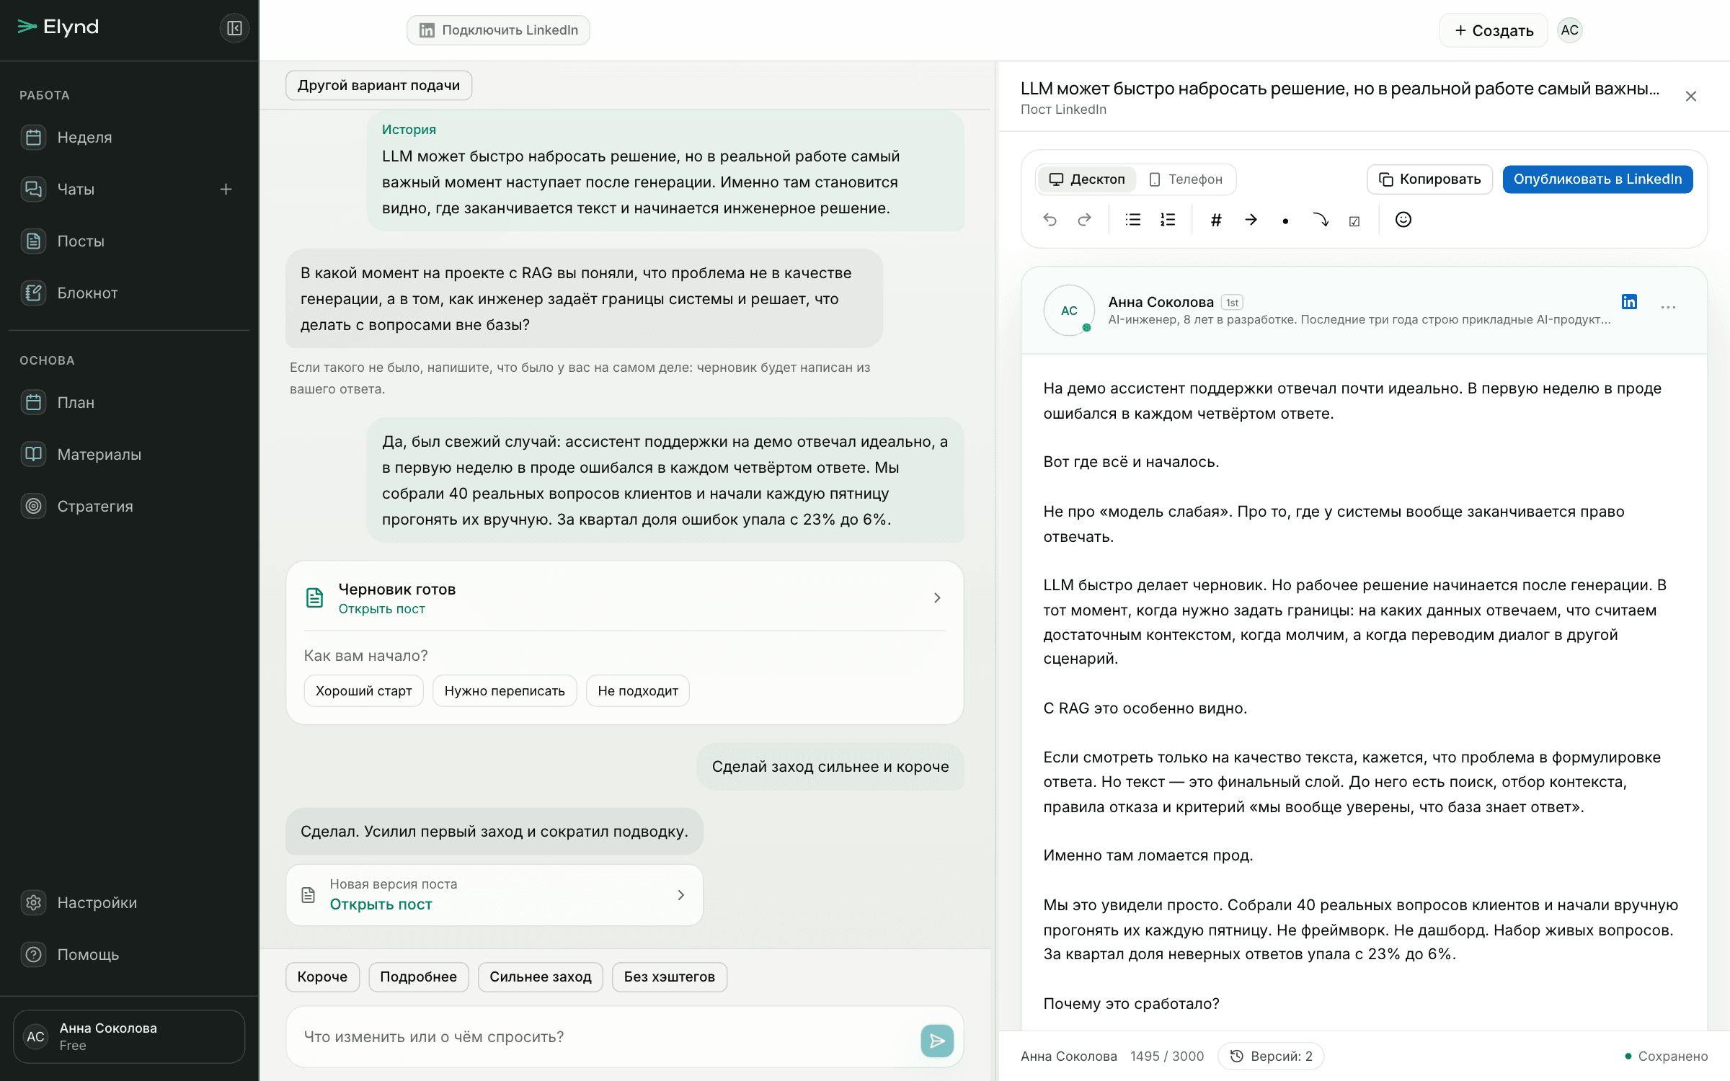1730x1081 pixels.
Task: Open Анна Соколова Free account menu
Action: (129, 1036)
